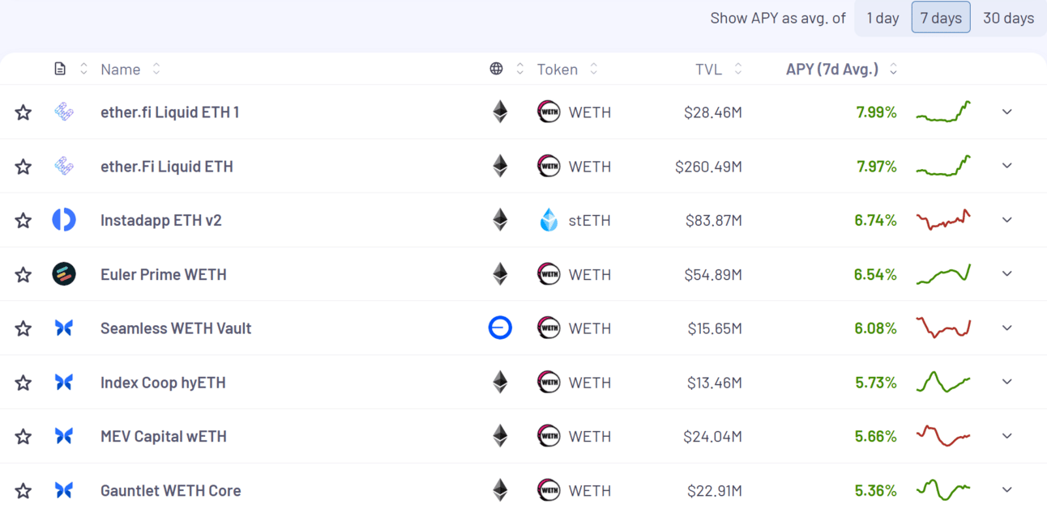
Task: Click the Index Coop hyETH APY sparkline chart
Action: coord(943,381)
